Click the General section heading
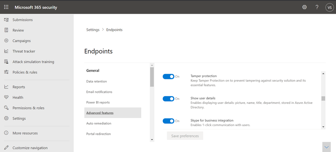The width and height of the screenshot is (336, 152). coord(93,71)
